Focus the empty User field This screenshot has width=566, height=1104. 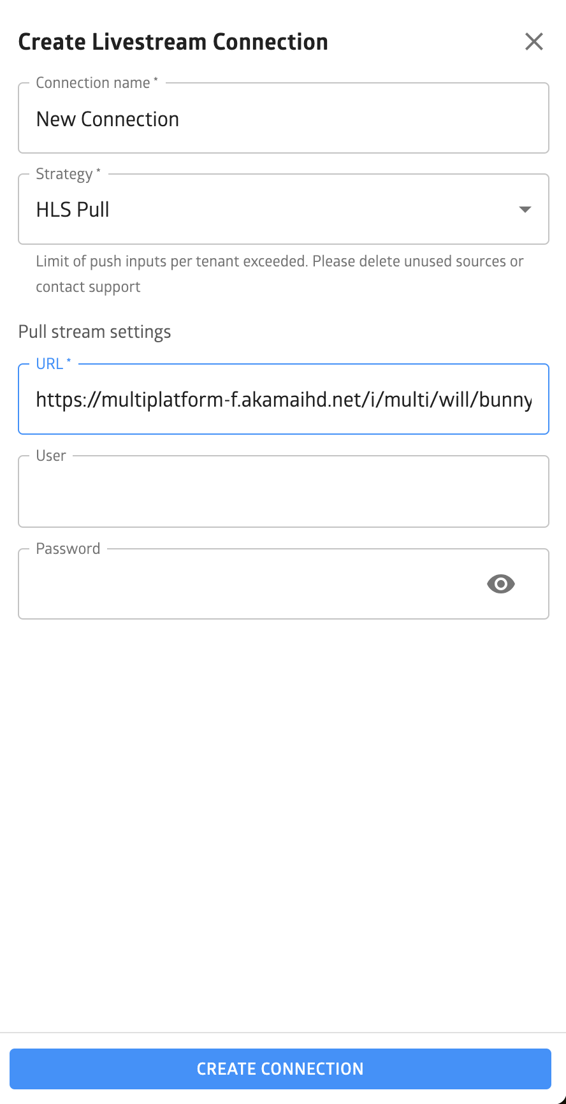pyautogui.click(x=284, y=491)
